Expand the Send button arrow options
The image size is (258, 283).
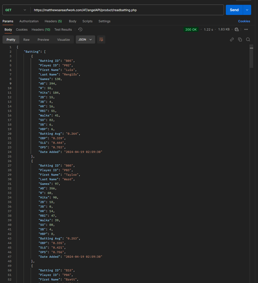click(x=247, y=10)
